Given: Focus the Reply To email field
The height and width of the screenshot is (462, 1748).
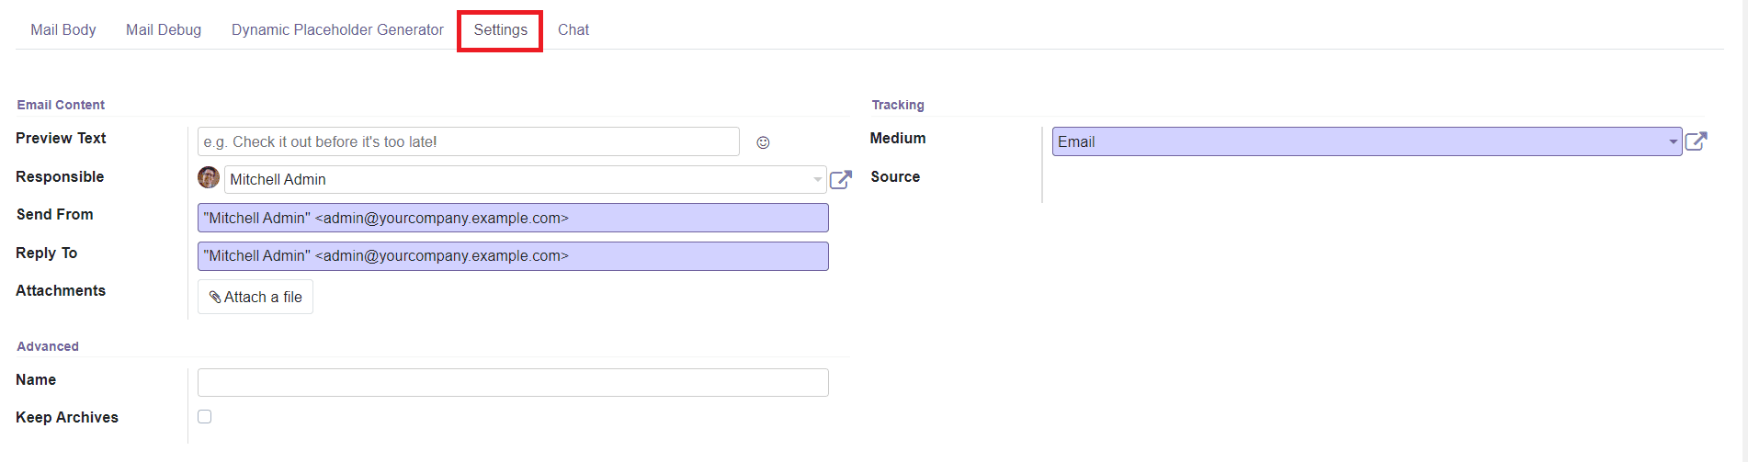Looking at the screenshot, I should (x=513, y=256).
